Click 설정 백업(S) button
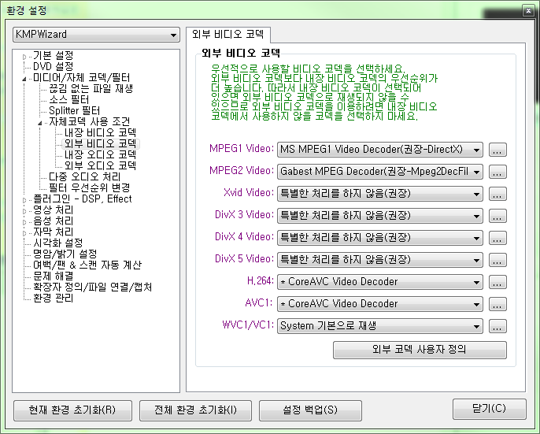 (x=310, y=410)
